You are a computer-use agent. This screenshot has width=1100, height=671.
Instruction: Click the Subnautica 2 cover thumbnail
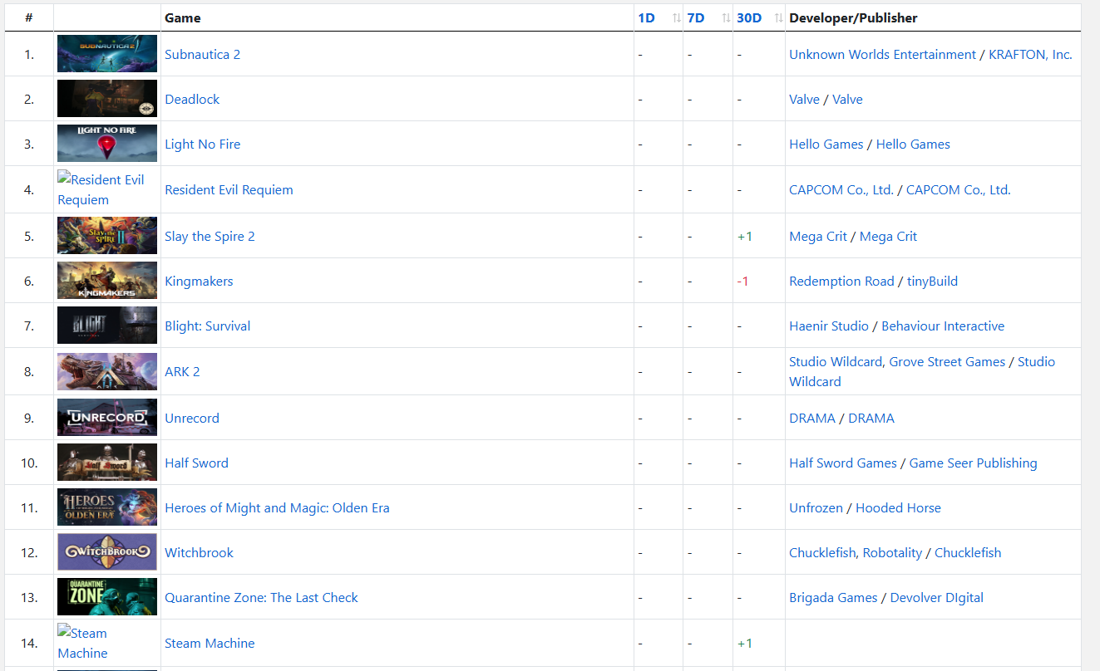pos(107,54)
